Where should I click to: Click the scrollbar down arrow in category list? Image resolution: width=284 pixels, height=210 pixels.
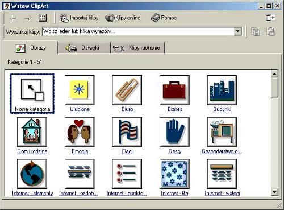(x=274, y=192)
